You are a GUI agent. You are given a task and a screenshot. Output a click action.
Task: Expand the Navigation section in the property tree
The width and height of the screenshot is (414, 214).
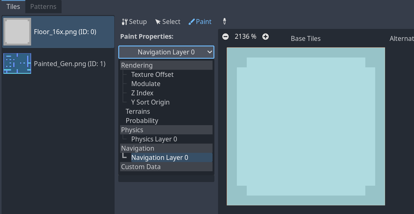137,148
